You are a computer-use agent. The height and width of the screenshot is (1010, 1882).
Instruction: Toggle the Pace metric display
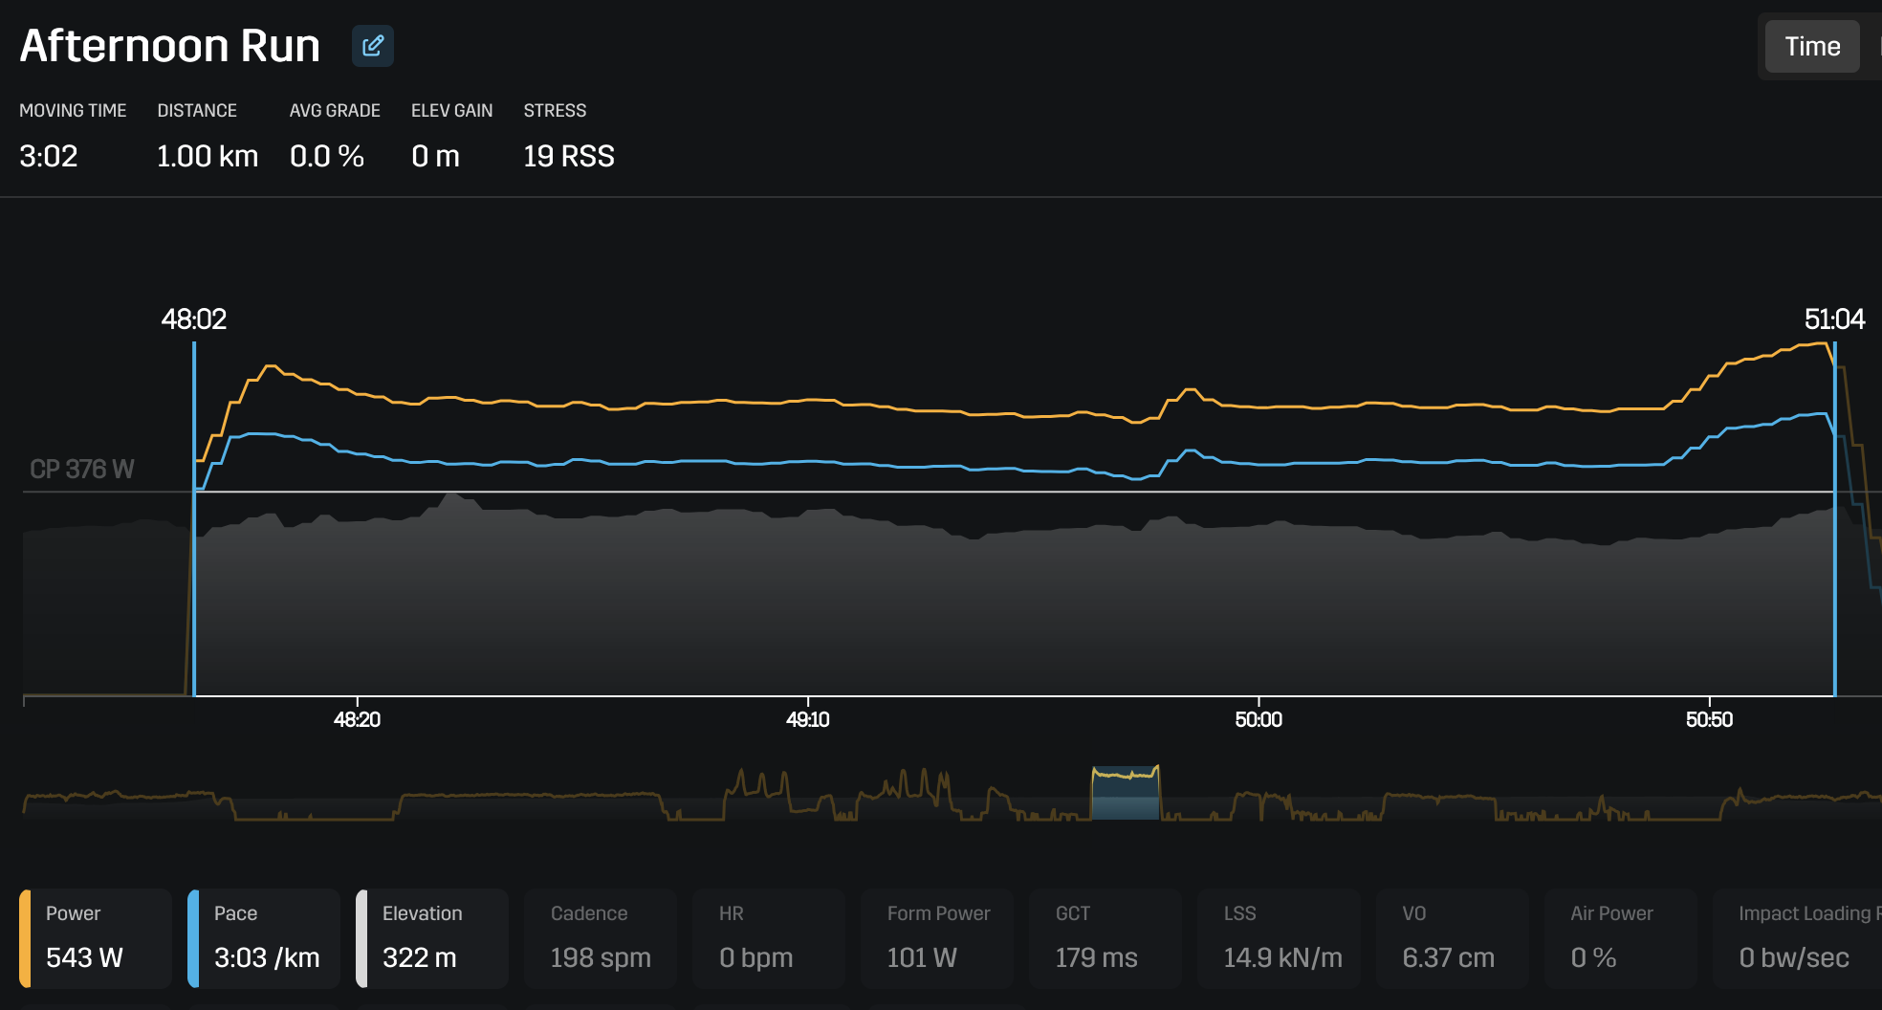pyautogui.click(x=263, y=937)
